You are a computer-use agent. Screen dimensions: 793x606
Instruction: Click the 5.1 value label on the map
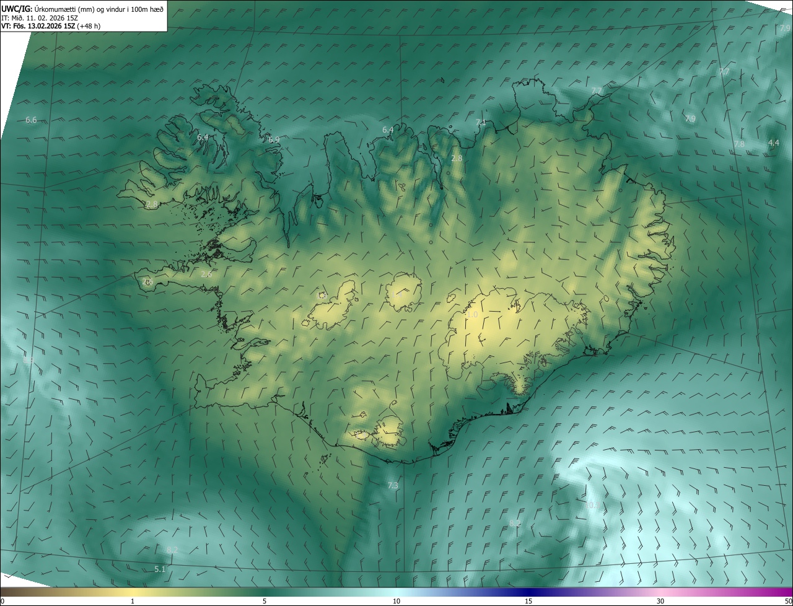tap(160, 569)
